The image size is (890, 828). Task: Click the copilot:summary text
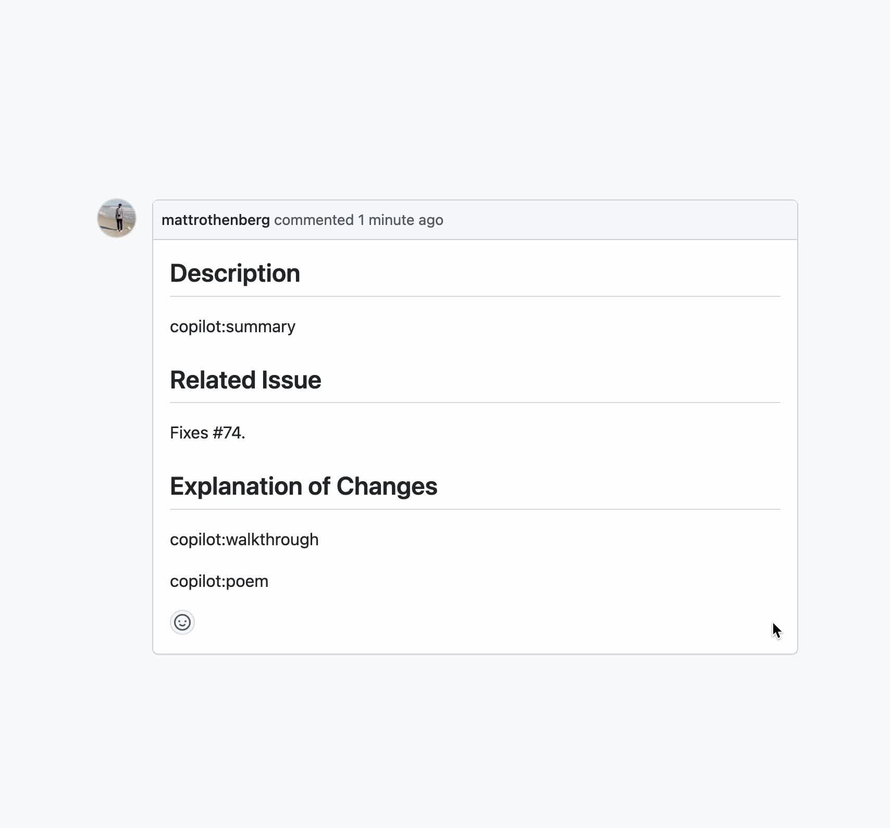(232, 327)
